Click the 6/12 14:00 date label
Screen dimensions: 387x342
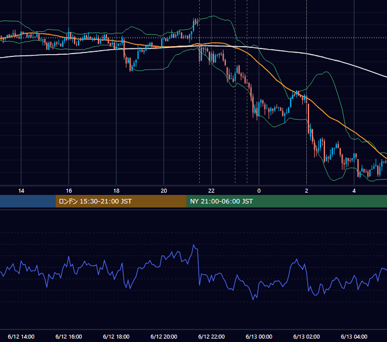point(21,336)
